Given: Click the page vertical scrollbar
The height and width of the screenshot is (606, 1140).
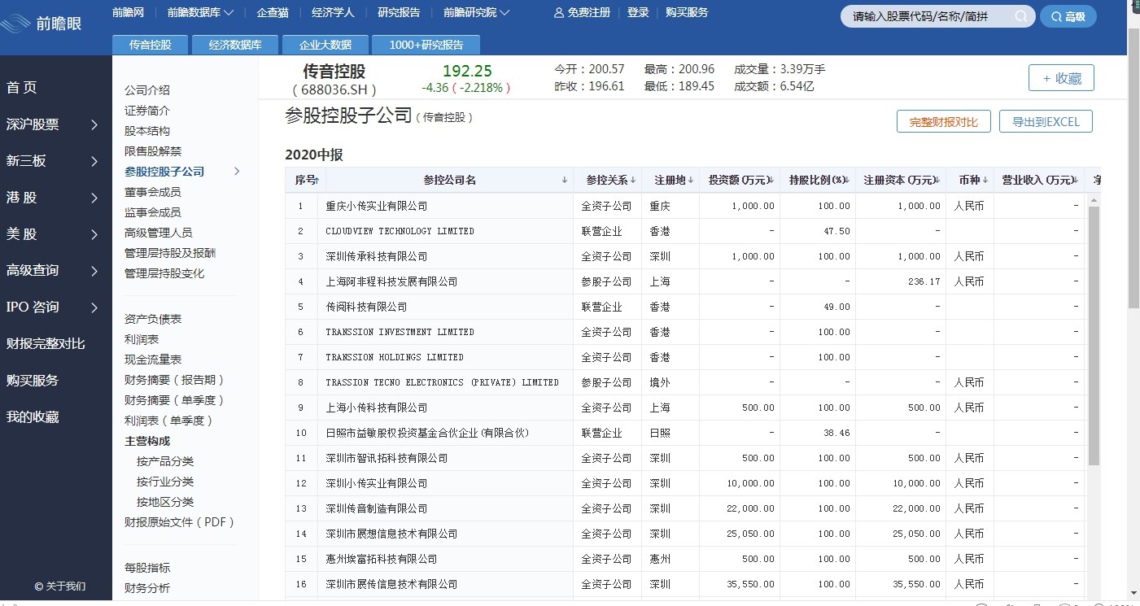Looking at the screenshot, I should pyautogui.click(x=1133, y=167).
